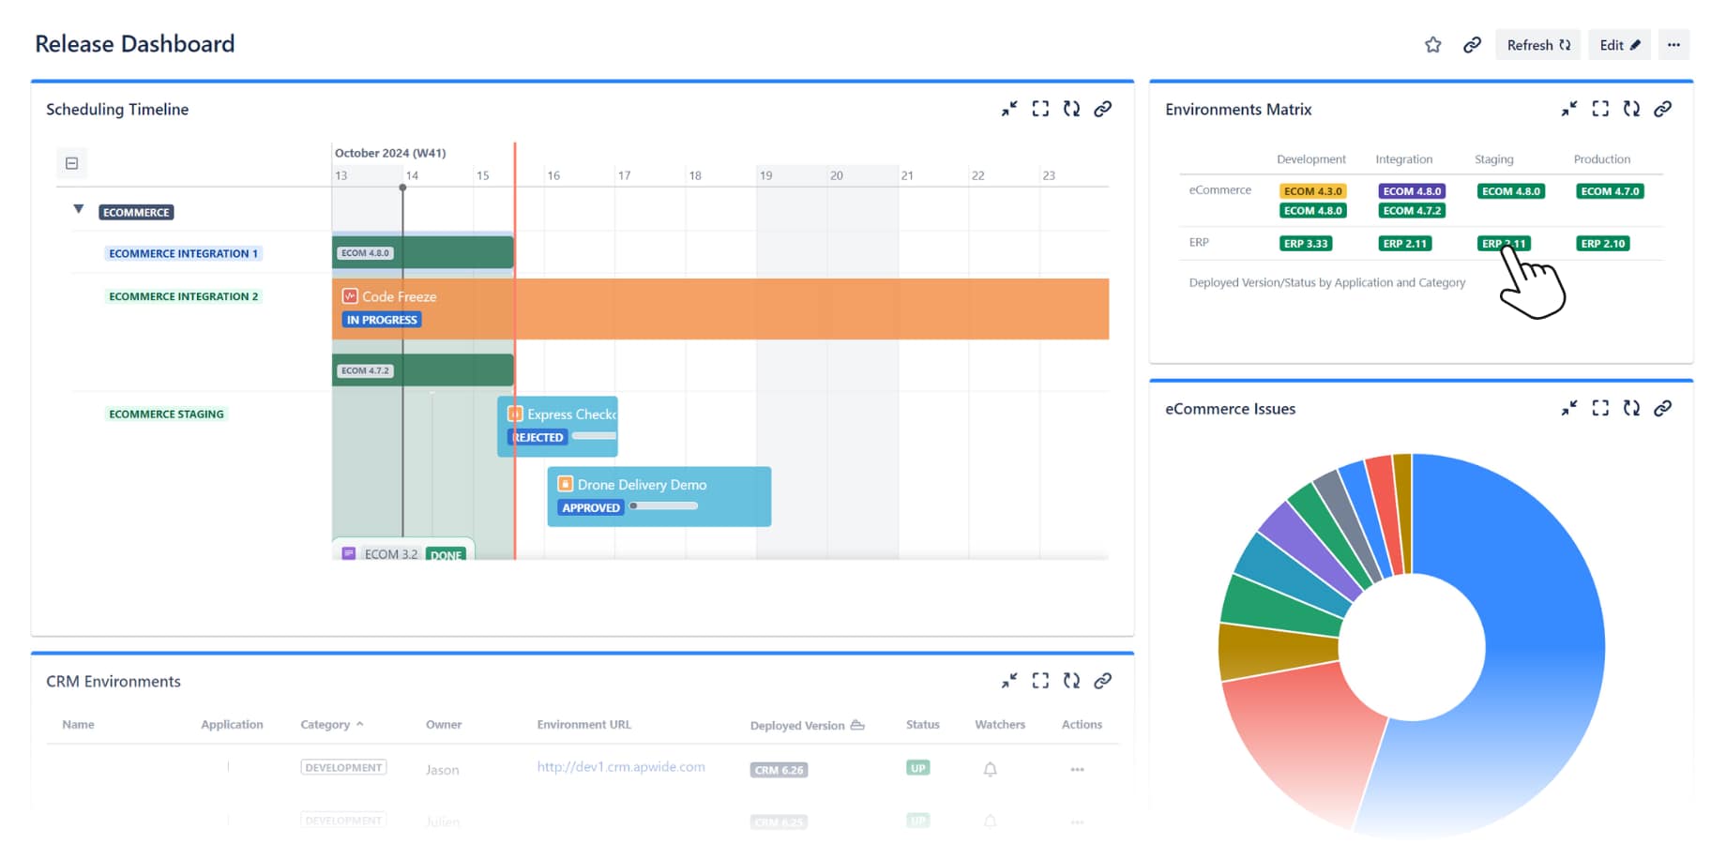The height and width of the screenshot is (844, 1726).
Task: Open the Actions menu for Jason's row
Action: click(1076, 768)
